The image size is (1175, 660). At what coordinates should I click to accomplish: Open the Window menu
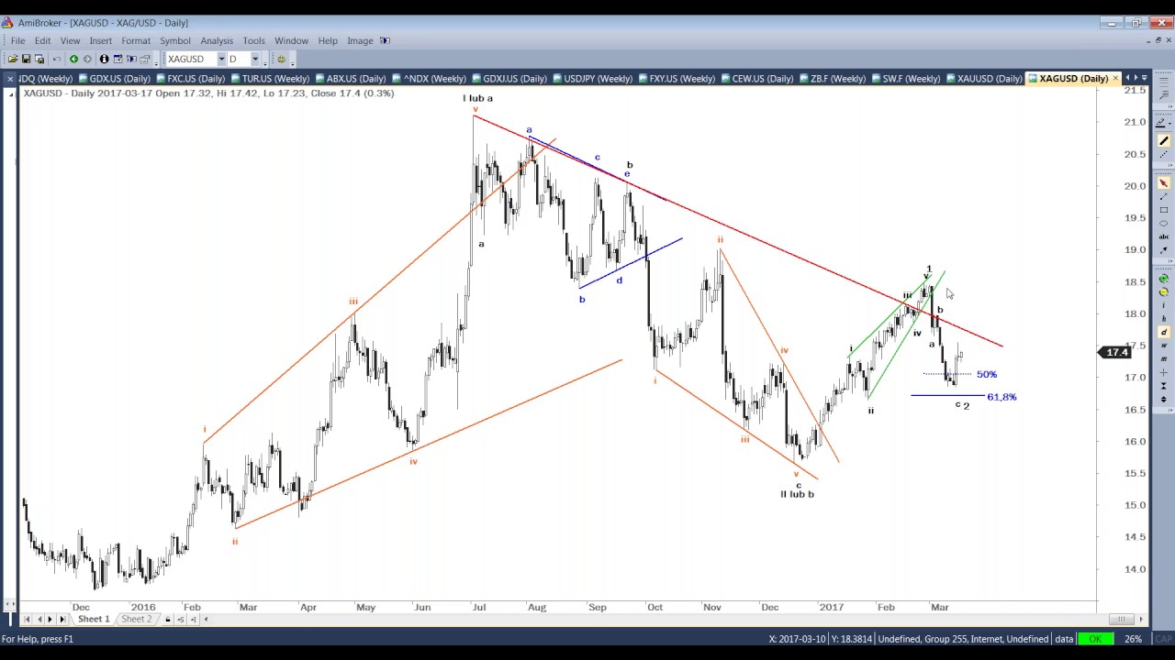pyautogui.click(x=291, y=41)
